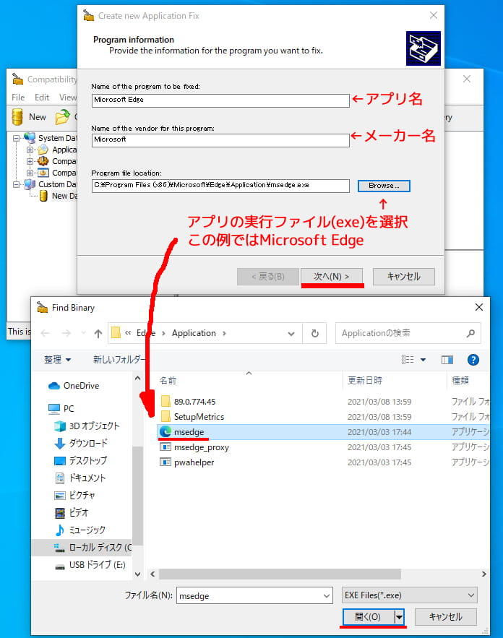The width and height of the screenshot is (503, 638).
Task: Click the Browse button for program location
Action: coord(384,186)
